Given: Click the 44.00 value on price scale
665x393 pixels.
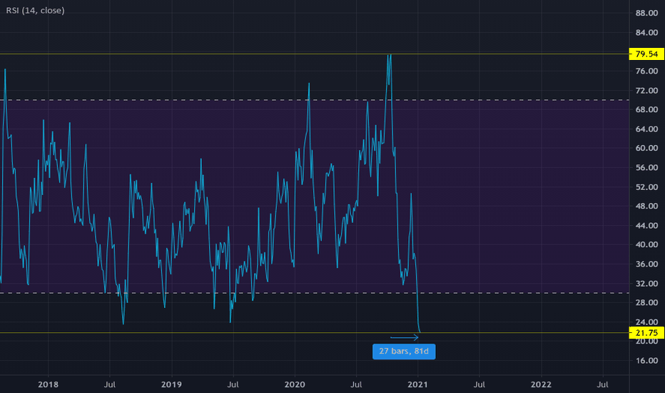Looking at the screenshot, I should [x=646, y=226].
